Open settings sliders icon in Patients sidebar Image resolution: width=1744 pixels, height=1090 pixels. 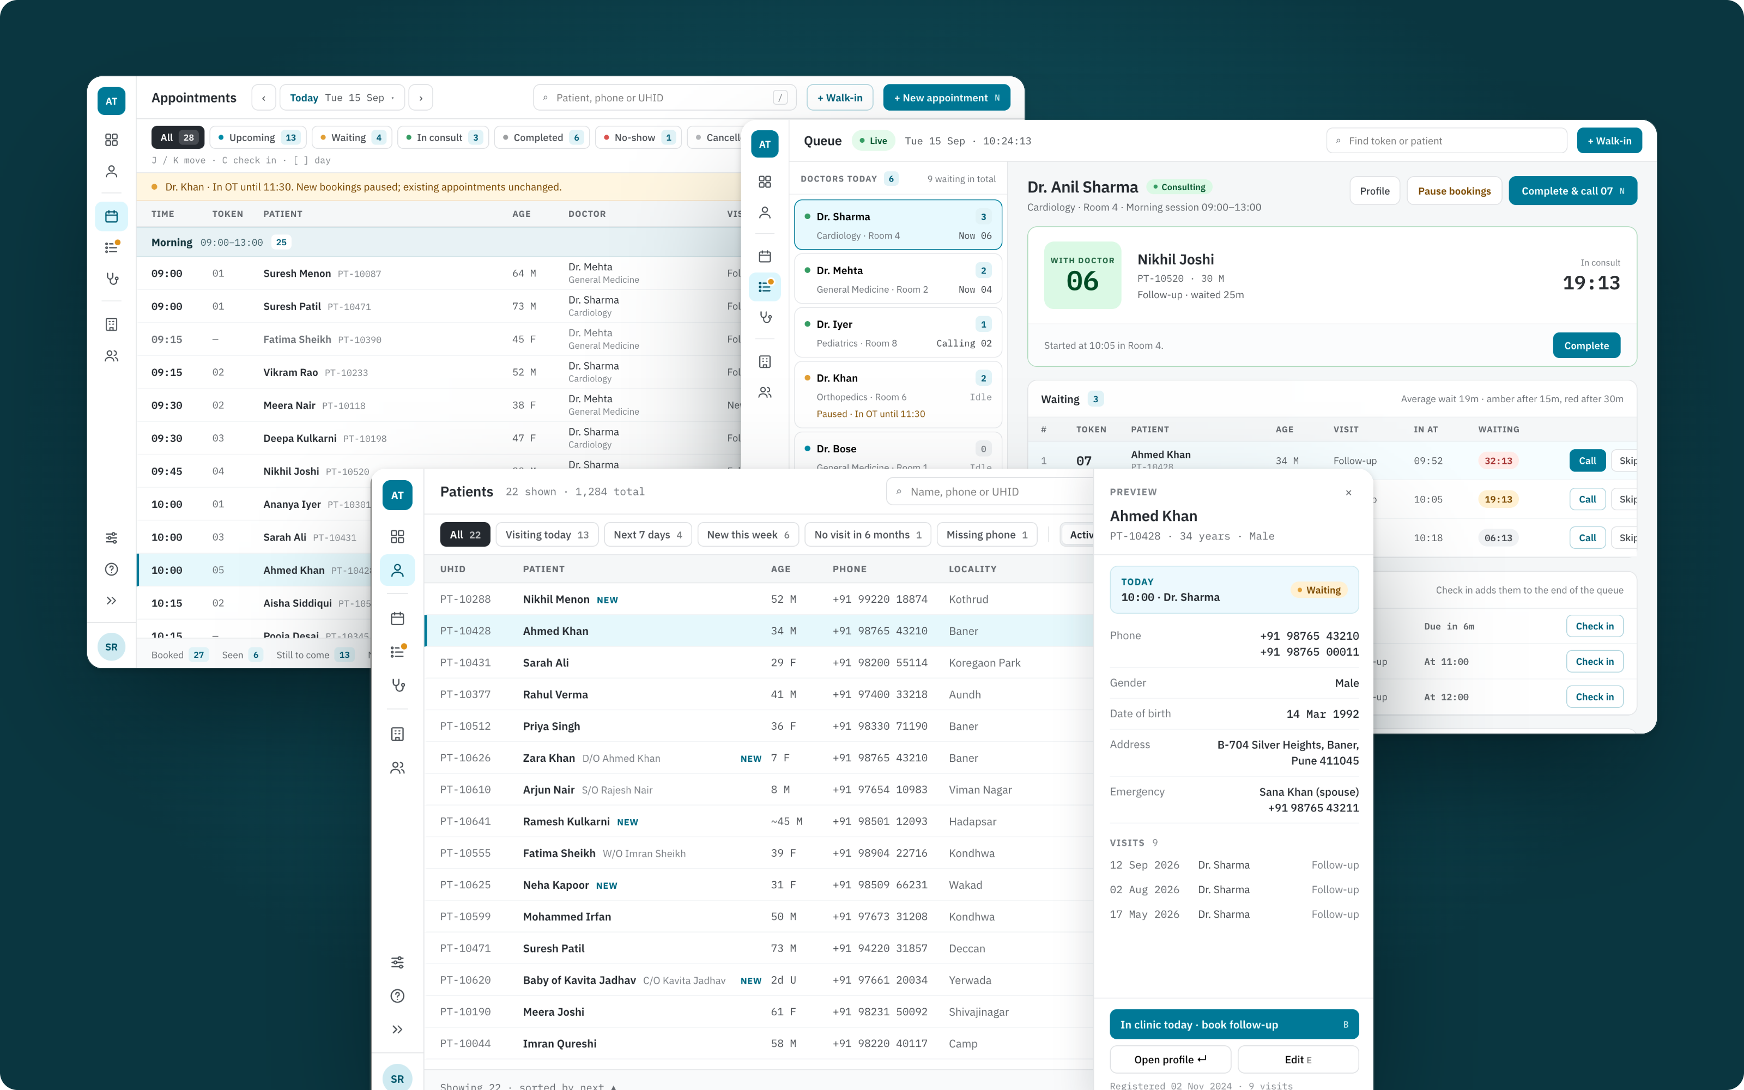397,962
